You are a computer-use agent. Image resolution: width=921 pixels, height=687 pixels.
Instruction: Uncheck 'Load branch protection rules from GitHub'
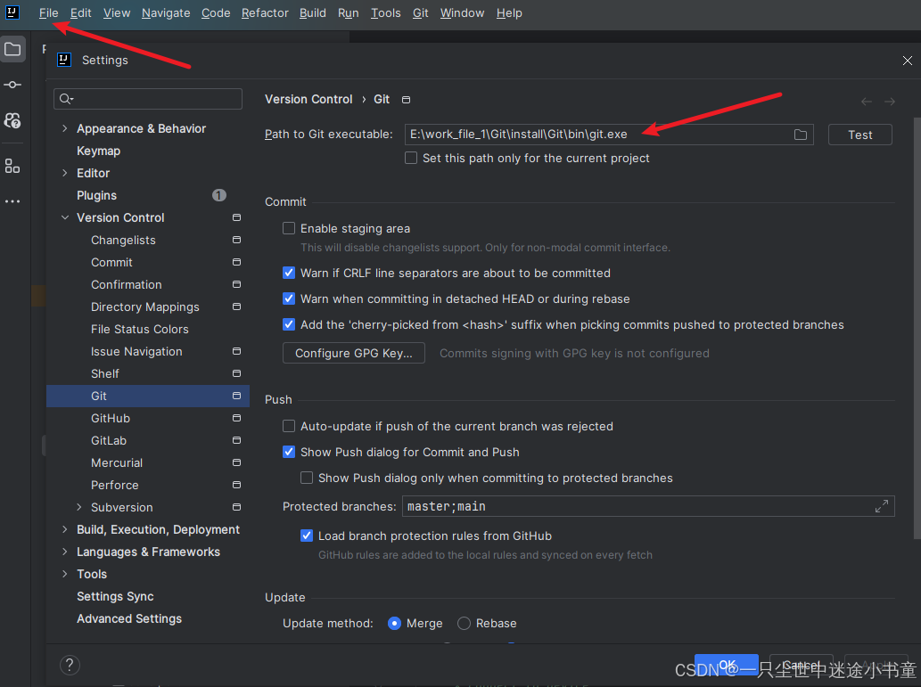tap(307, 536)
